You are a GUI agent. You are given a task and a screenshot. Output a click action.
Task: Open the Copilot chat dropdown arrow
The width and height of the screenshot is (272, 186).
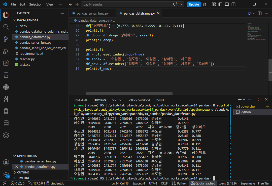tap(181, 4)
